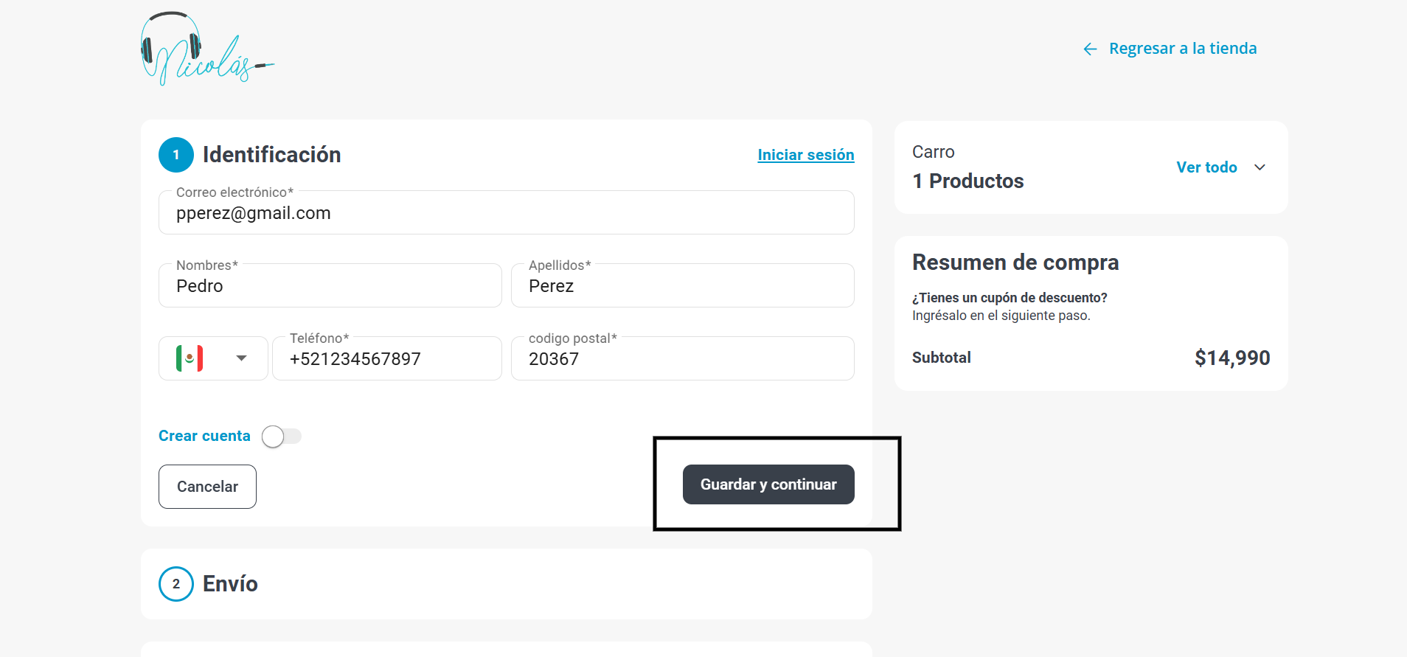Click the Cancelar button
The image size is (1407, 657).
pos(207,487)
